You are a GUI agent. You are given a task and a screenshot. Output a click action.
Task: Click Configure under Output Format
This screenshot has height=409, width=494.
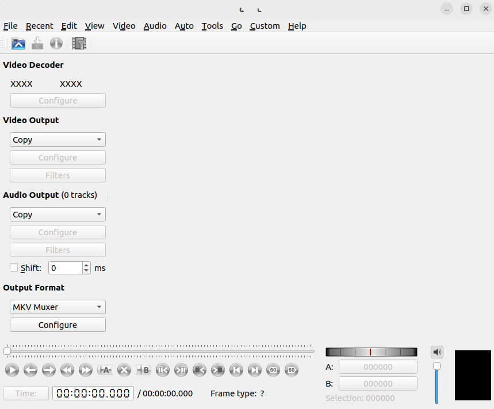[x=58, y=325]
